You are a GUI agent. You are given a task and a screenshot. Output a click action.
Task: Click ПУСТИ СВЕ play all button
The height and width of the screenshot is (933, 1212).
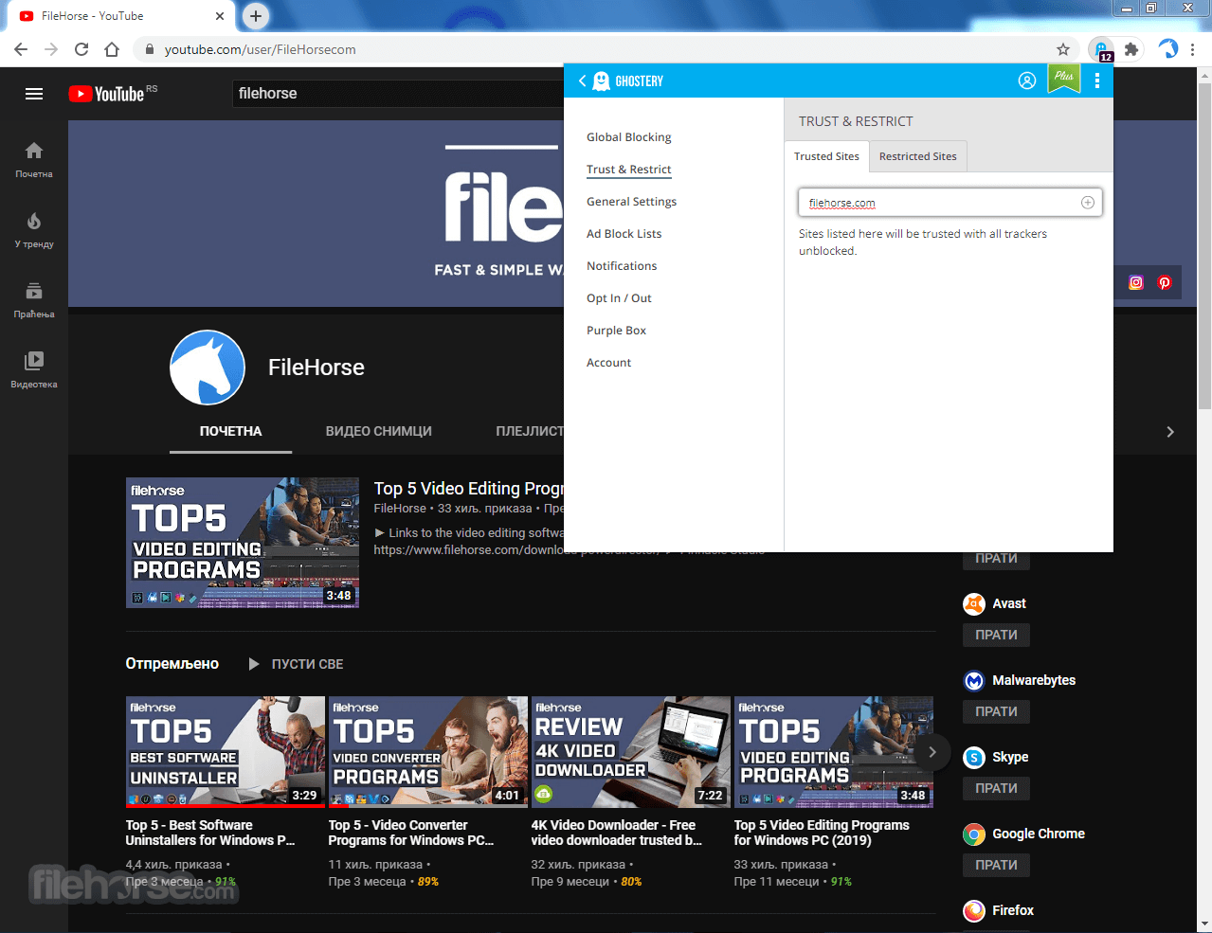(296, 664)
